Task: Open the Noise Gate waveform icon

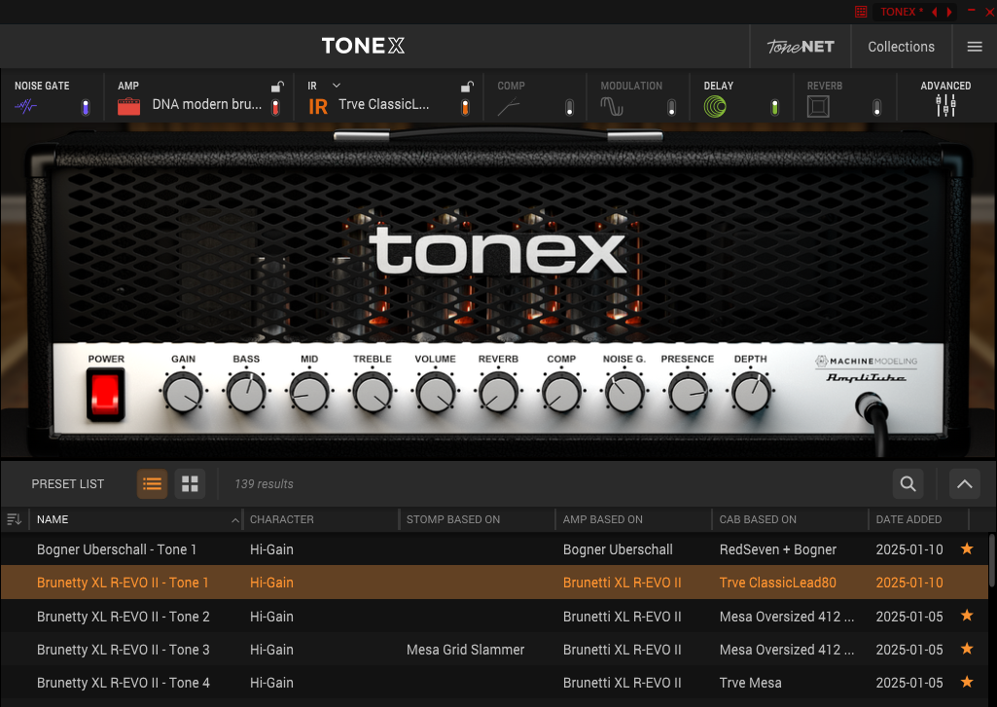Action: pos(25,107)
